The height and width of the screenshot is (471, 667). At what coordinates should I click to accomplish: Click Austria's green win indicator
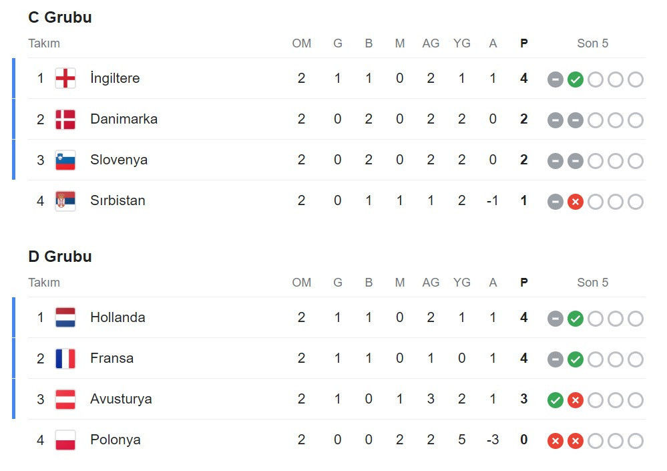(x=555, y=400)
